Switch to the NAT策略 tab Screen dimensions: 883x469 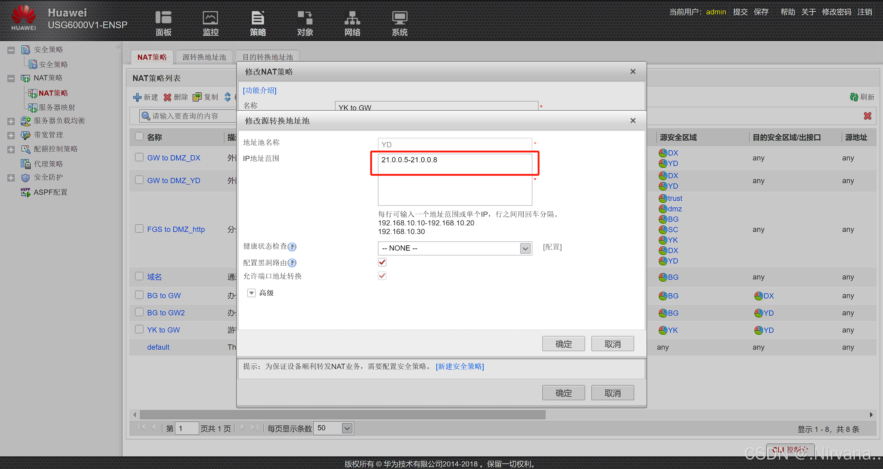(152, 57)
